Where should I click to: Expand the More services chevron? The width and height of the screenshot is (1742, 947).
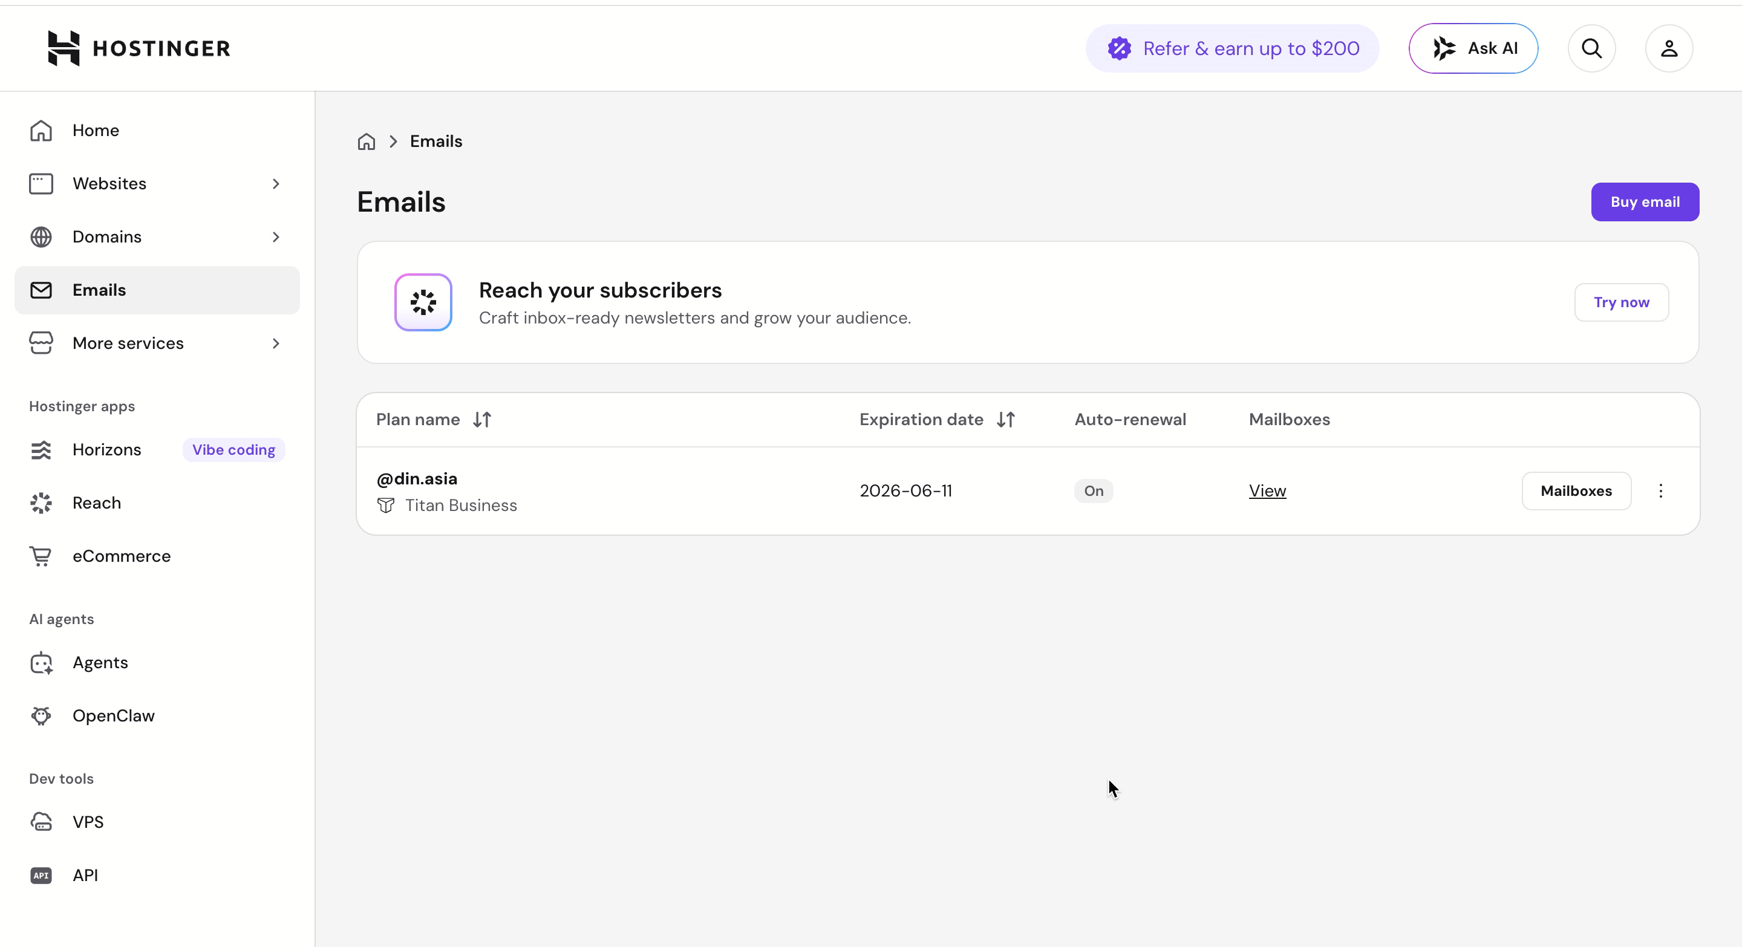(276, 343)
